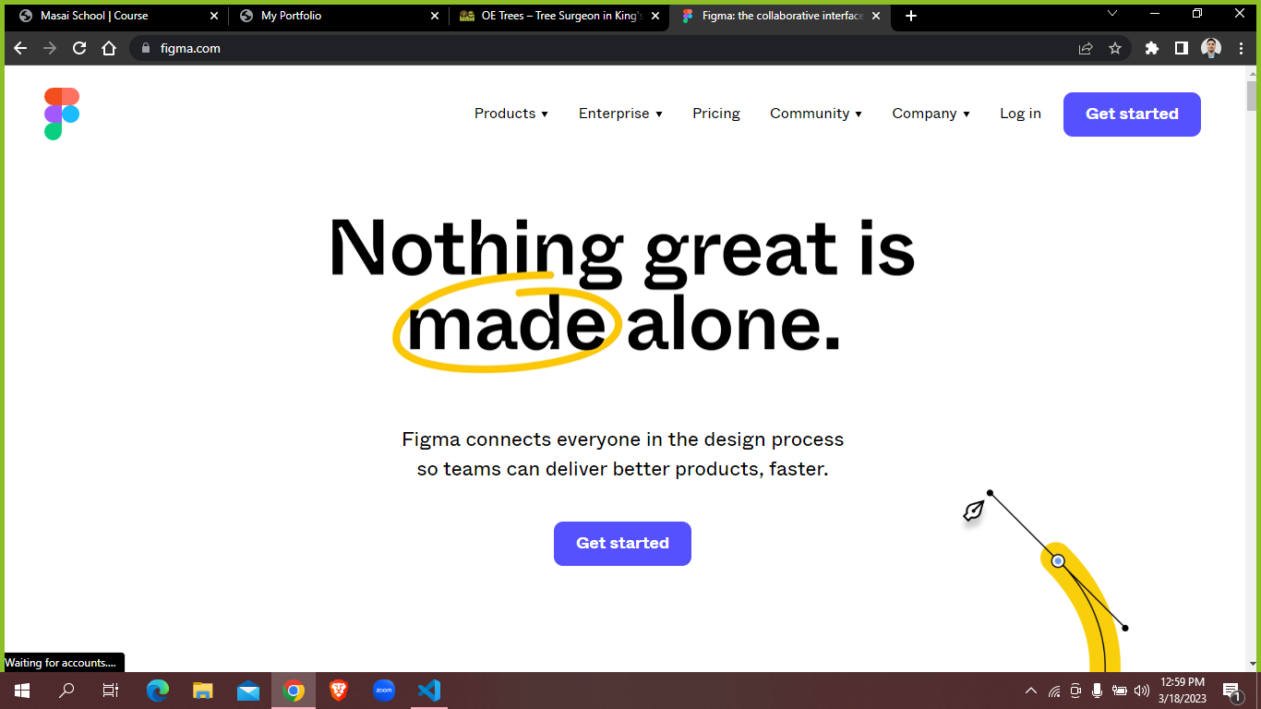Screen dimensions: 1261x709
Task: Click the pen tool cursor illustration
Action: click(x=974, y=511)
